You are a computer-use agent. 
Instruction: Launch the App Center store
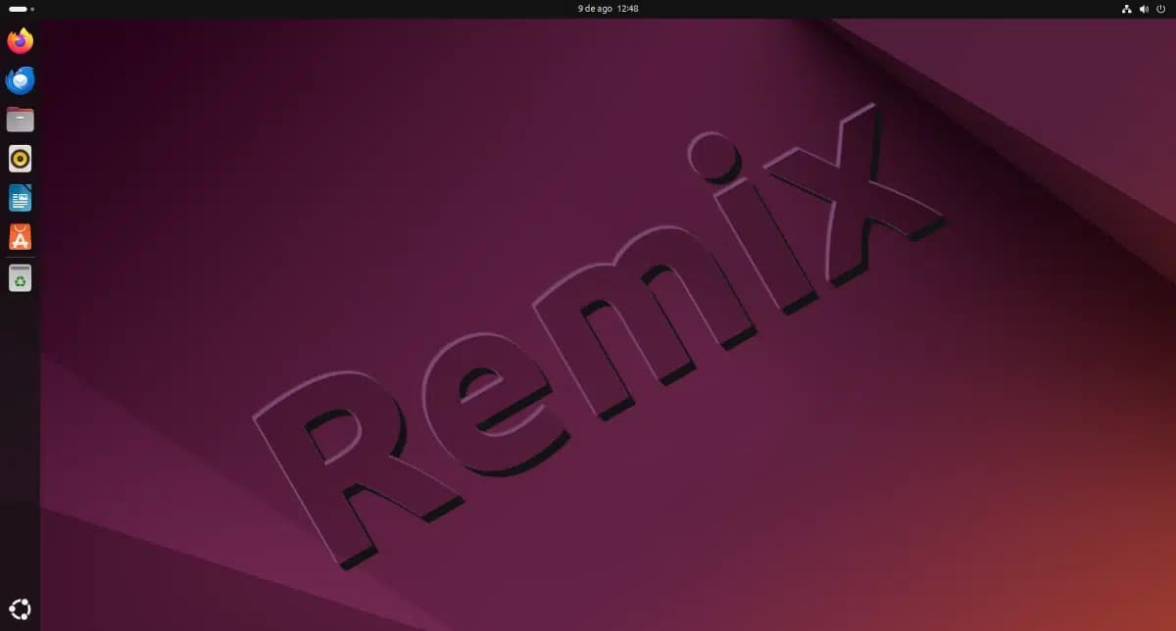[x=20, y=237]
